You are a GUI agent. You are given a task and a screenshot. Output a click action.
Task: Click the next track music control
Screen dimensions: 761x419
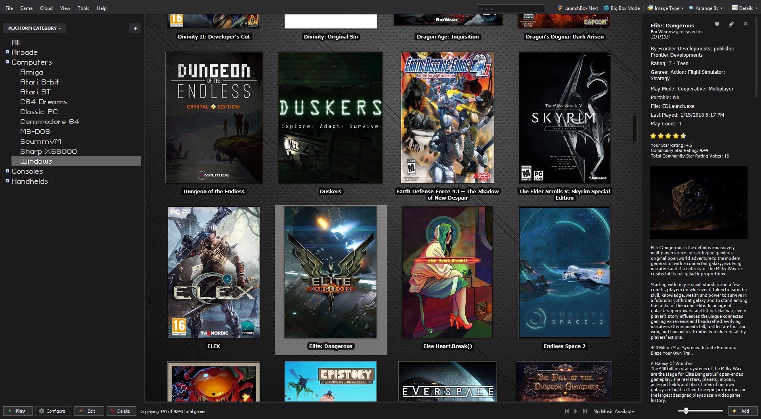click(585, 411)
